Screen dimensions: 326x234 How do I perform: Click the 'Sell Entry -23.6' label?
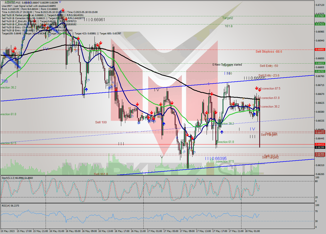click(269, 76)
